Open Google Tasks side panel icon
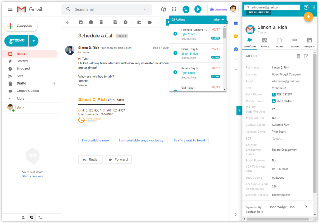The image size is (319, 223). click(236, 49)
